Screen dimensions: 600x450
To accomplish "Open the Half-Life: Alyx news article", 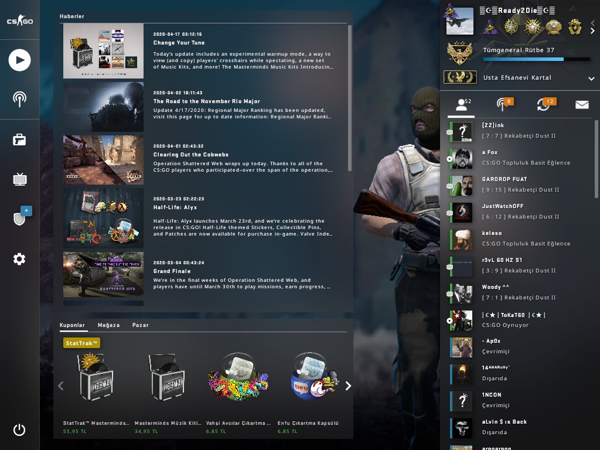I will coord(175,207).
